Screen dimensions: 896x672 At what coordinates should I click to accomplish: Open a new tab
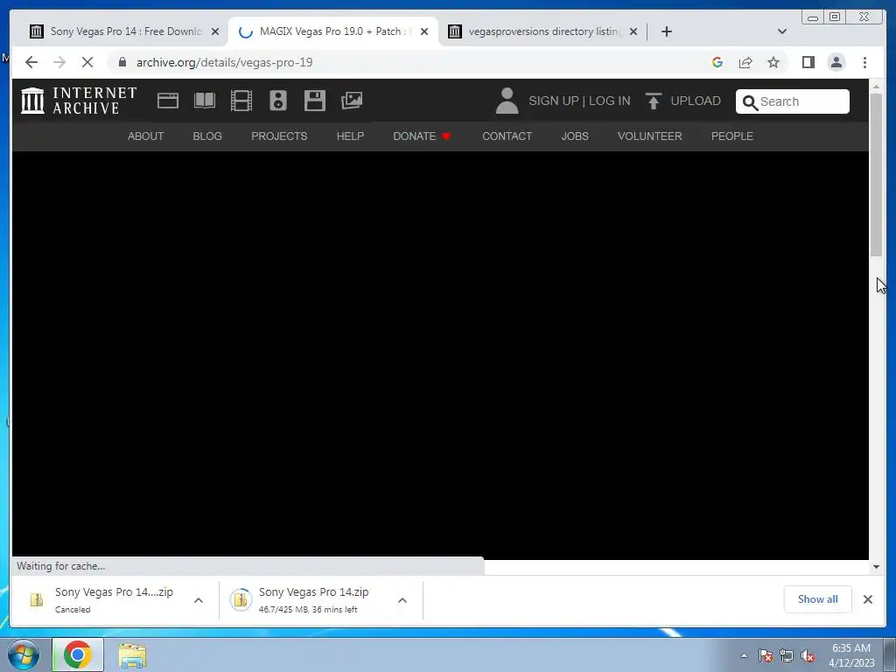click(x=666, y=31)
